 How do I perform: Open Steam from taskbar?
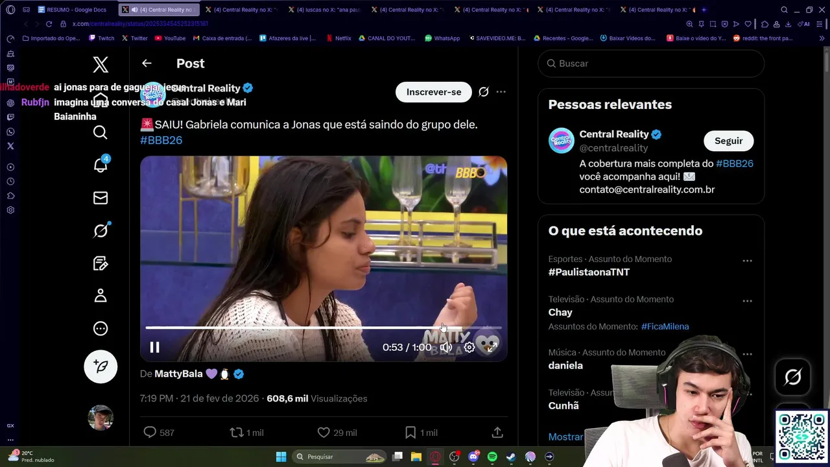coord(511,457)
